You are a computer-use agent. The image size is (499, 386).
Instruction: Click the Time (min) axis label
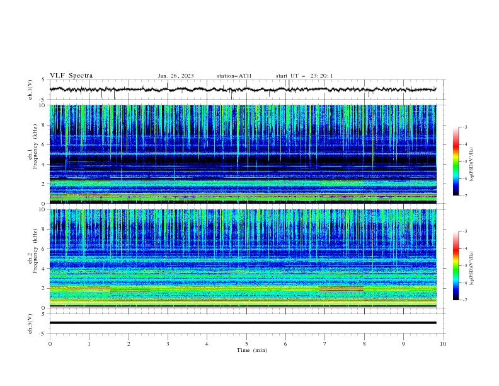[252, 350]
